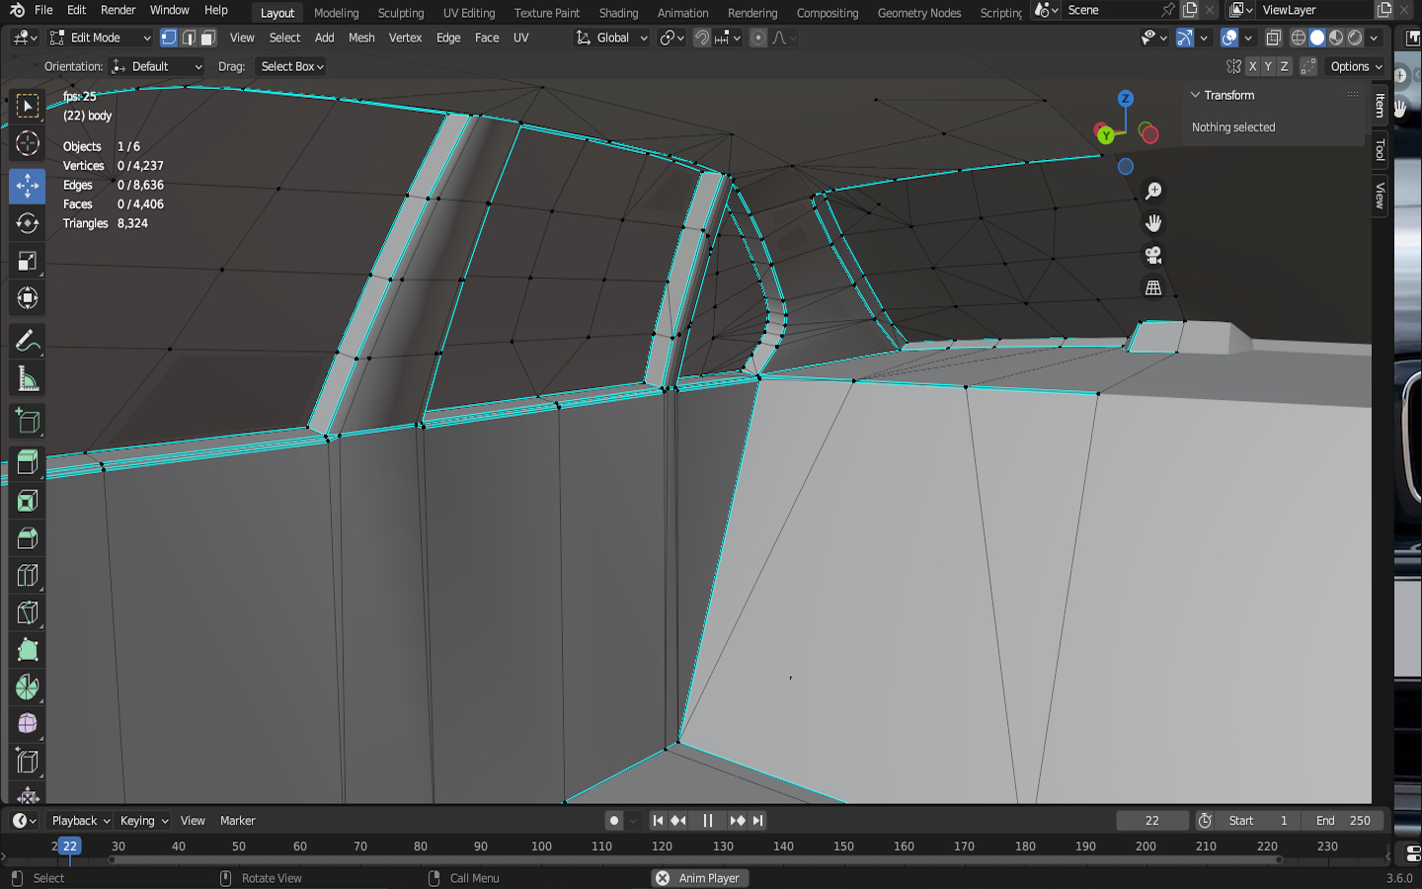
Task: Select the Scale tool
Action: (x=28, y=261)
